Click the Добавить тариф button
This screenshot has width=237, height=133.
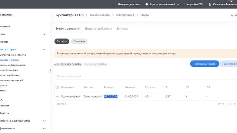205,64
